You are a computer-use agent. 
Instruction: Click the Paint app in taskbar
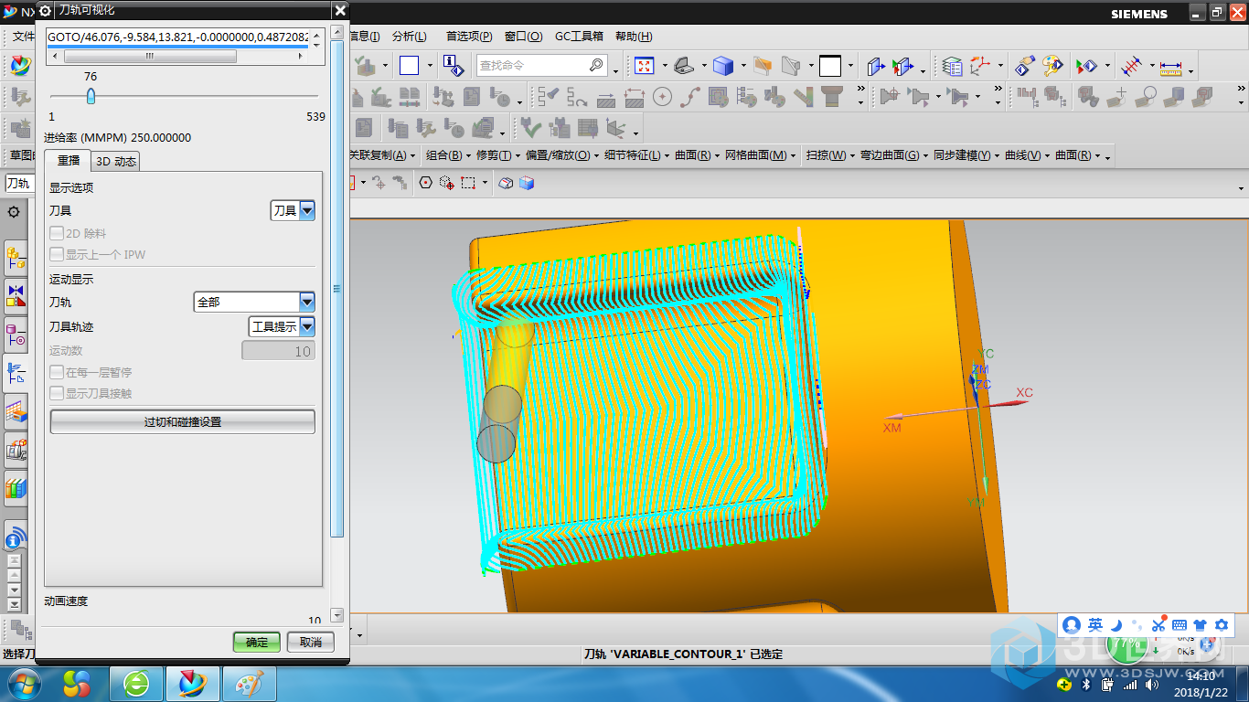248,684
